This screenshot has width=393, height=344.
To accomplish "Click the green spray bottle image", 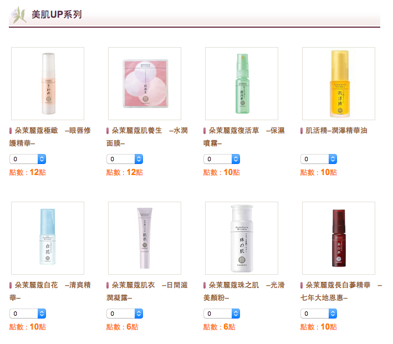I will click(x=242, y=84).
